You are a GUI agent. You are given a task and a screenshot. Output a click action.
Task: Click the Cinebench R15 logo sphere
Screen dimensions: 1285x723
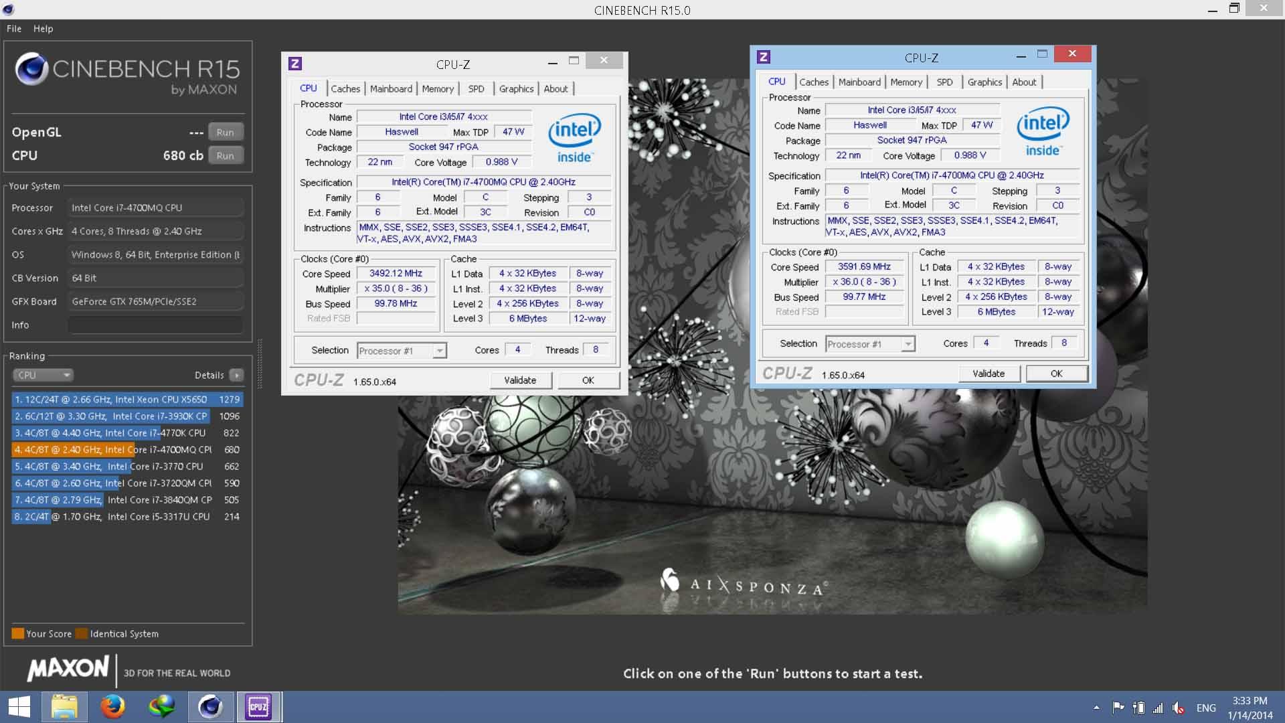point(31,68)
